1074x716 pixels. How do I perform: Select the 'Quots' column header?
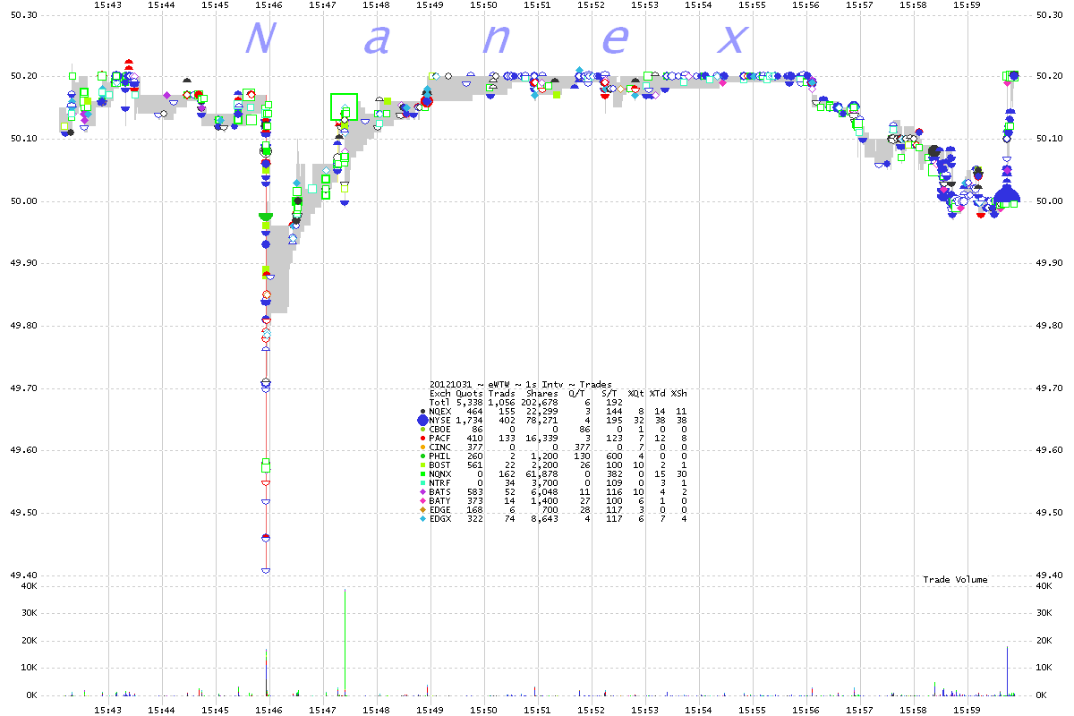(469, 393)
